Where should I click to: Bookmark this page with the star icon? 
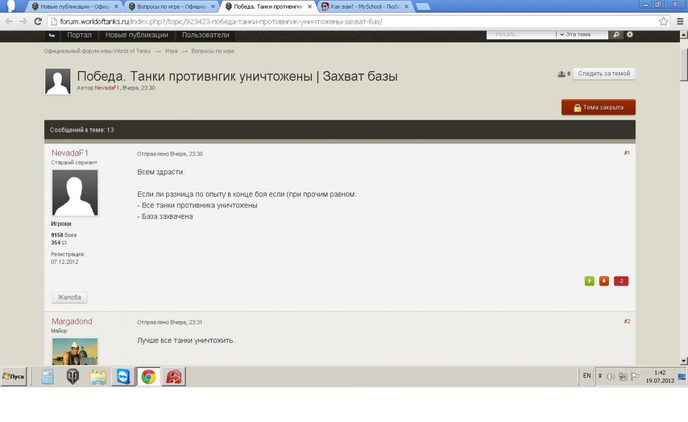click(663, 22)
